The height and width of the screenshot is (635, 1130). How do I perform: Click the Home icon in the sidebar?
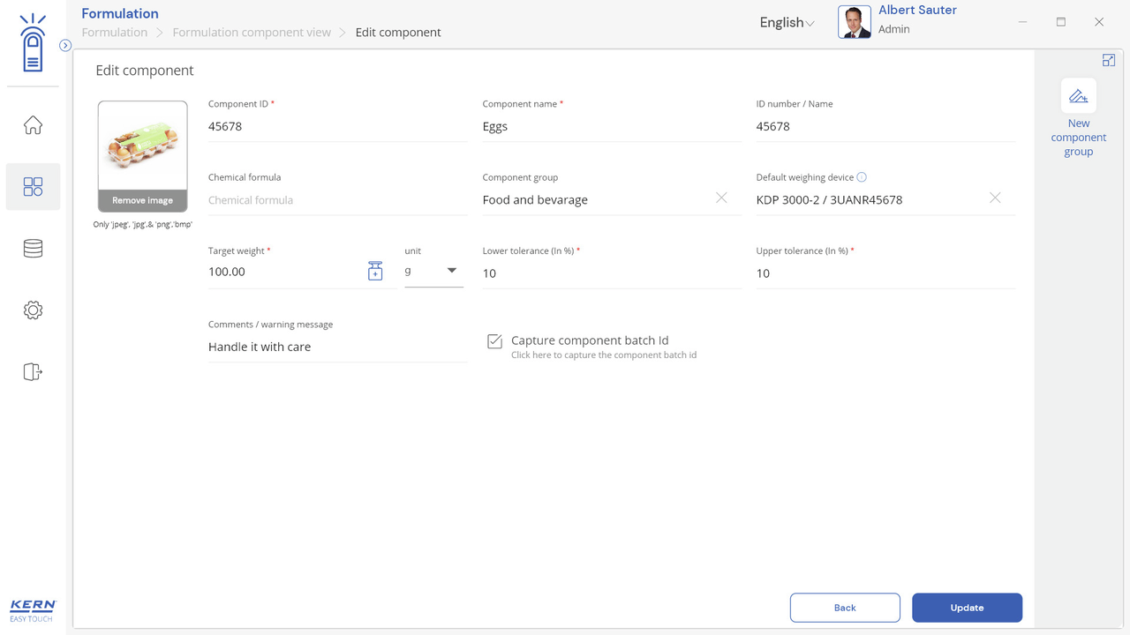33,125
